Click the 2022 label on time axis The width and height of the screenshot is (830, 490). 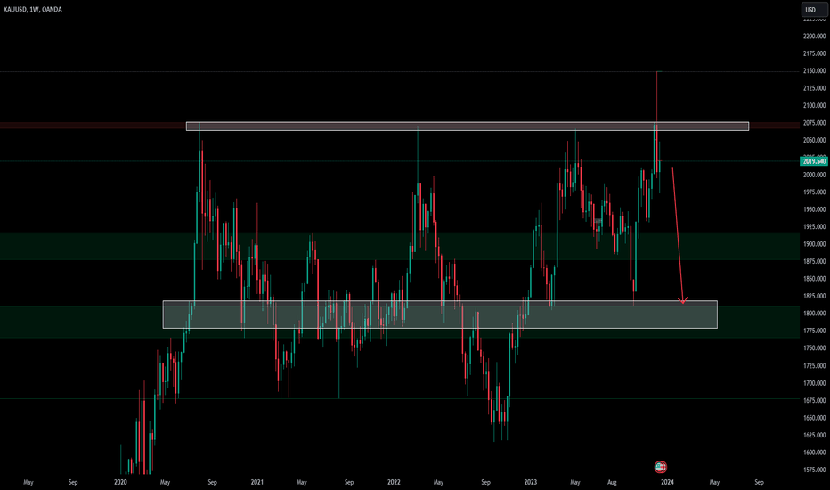394,482
